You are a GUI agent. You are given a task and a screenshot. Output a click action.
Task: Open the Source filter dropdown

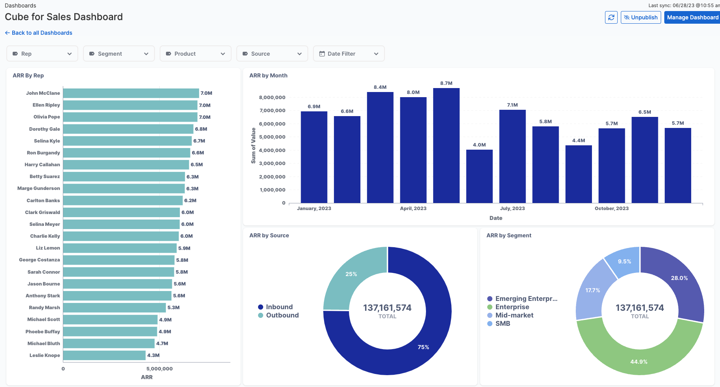pyautogui.click(x=272, y=54)
